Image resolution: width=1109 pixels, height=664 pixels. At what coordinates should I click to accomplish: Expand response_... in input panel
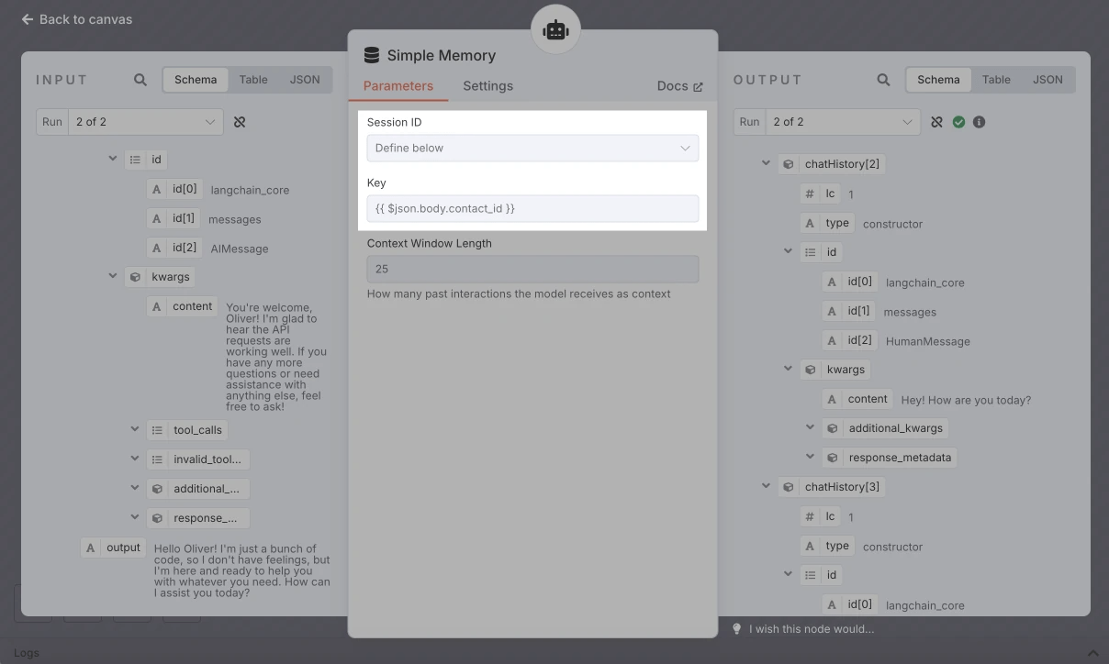click(x=135, y=517)
